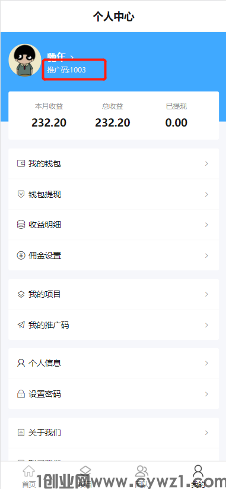Switch to the 团队 team tab
This screenshot has width=226, height=489.
tap(142, 477)
